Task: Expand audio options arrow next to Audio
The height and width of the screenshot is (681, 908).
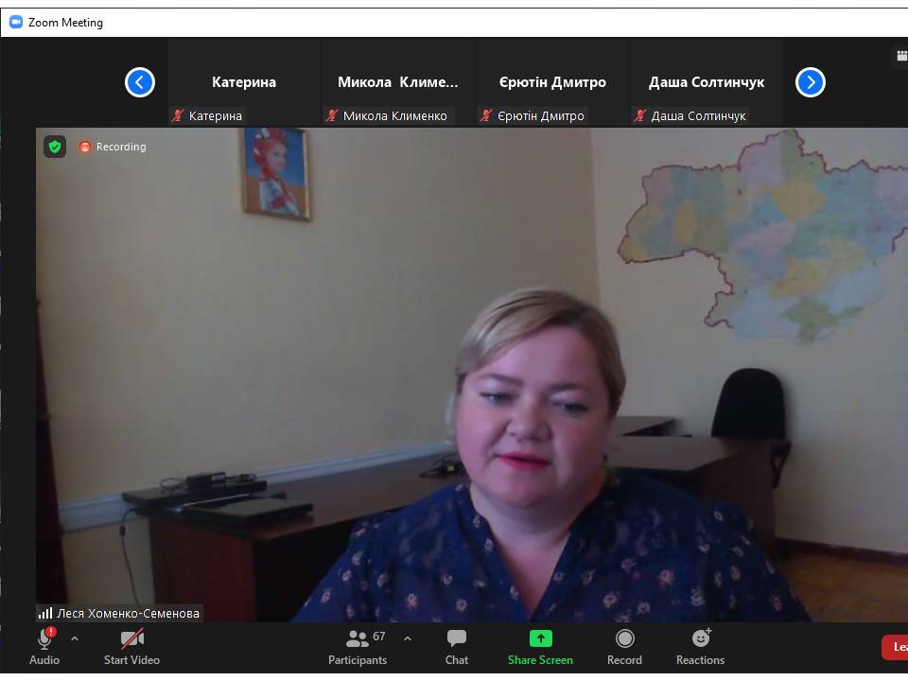Action: tap(75, 638)
